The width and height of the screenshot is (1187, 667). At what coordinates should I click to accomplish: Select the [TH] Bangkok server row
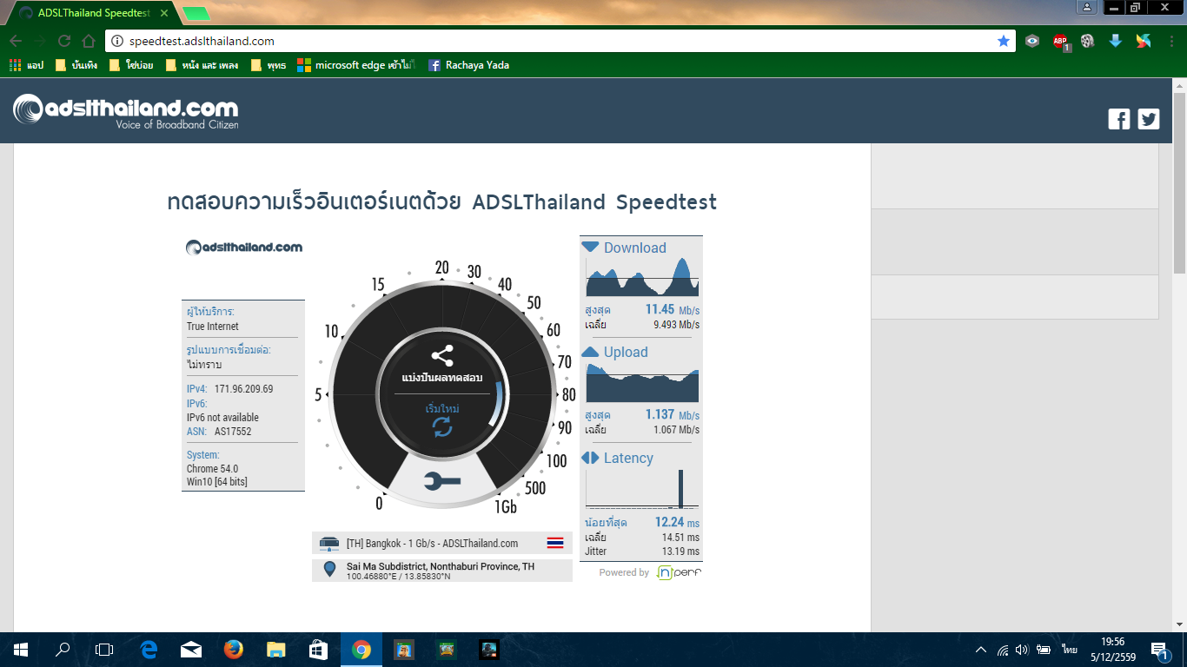point(442,543)
